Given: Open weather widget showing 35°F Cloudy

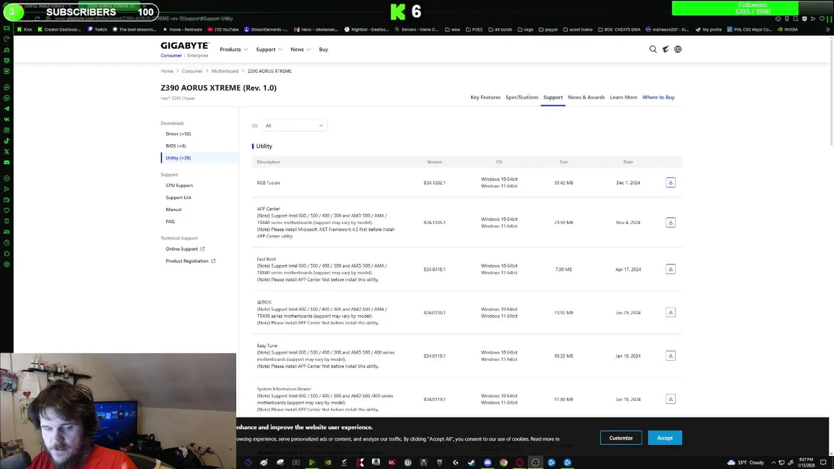Looking at the screenshot, I should [745, 462].
